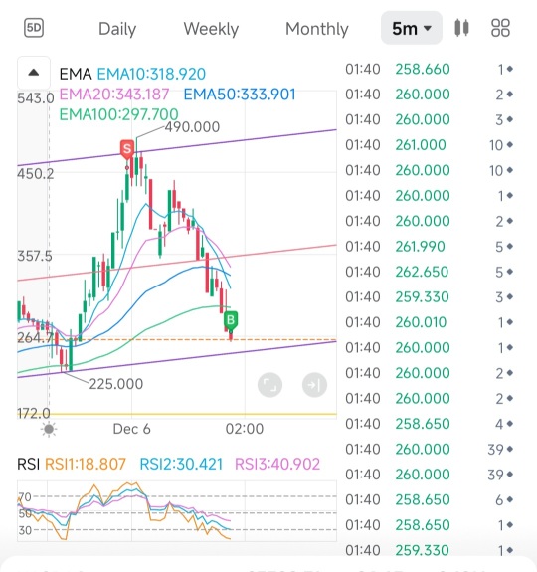Tap the fullscreen expand chart icon

[269, 385]
